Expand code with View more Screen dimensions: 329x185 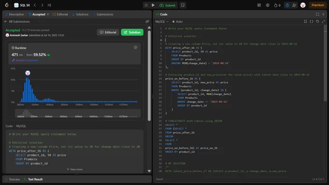[x=75, y=169]
